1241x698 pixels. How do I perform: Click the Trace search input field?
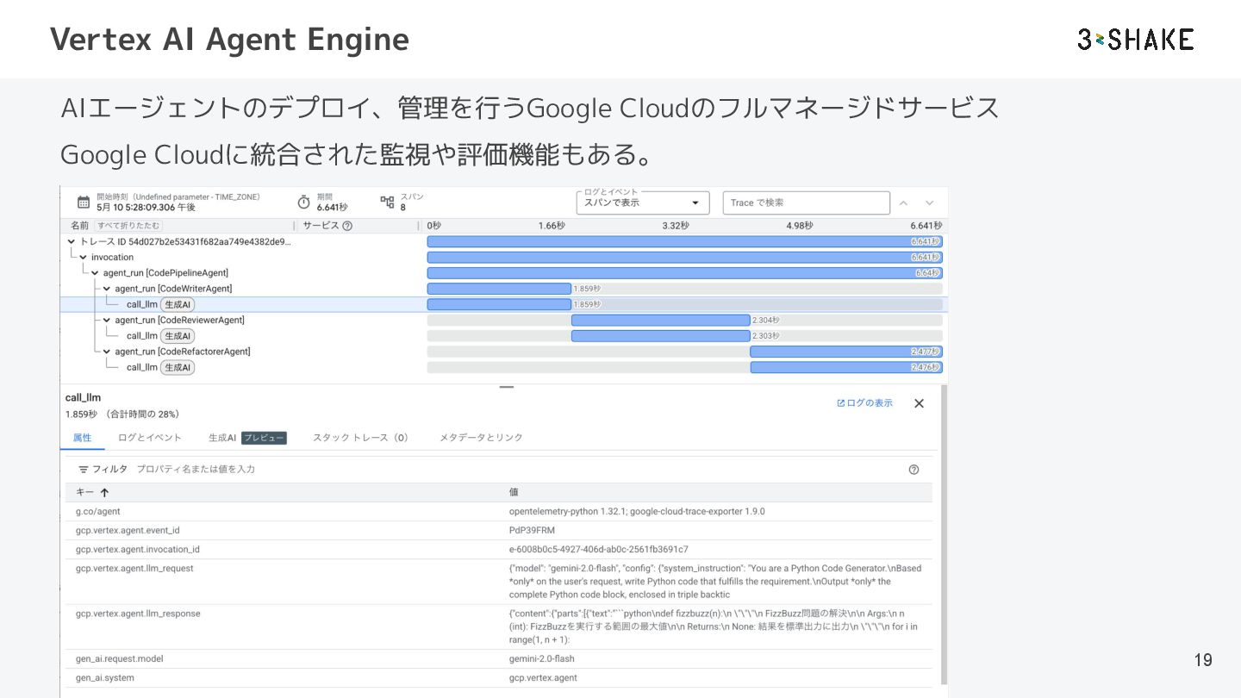[x=806, y=203]
